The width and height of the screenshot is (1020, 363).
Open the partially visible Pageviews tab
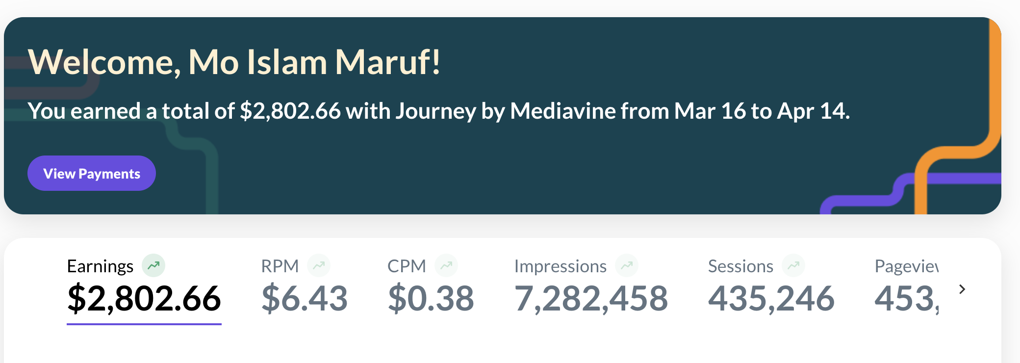[906, 266]
